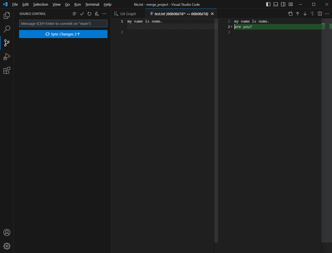Open Git Graph from Source Control header

[x=97, y=14]
